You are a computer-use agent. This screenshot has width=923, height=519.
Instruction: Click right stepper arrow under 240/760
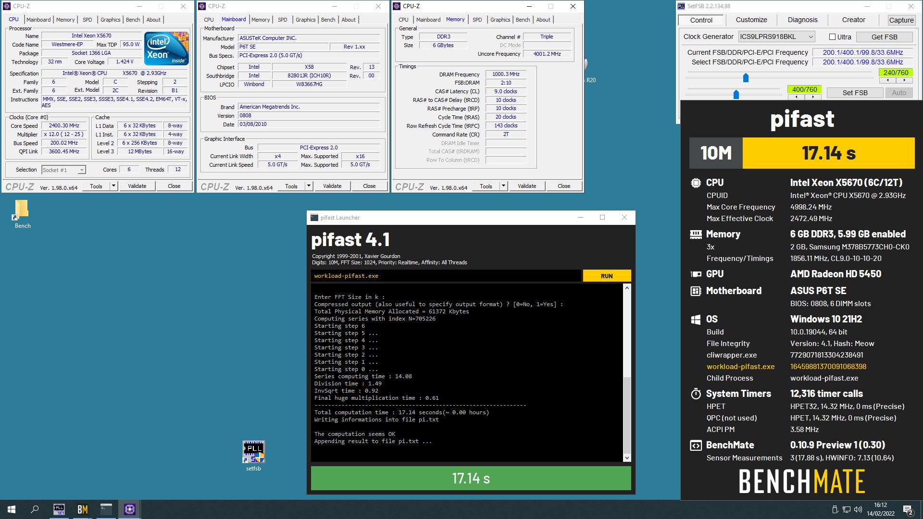pyautogui.click(x=904, y=80)
